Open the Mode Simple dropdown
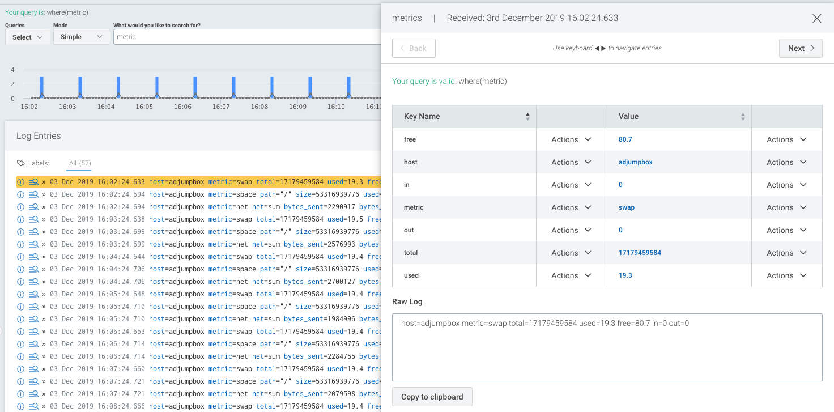The image size is (834, 412). coord(82,37)
